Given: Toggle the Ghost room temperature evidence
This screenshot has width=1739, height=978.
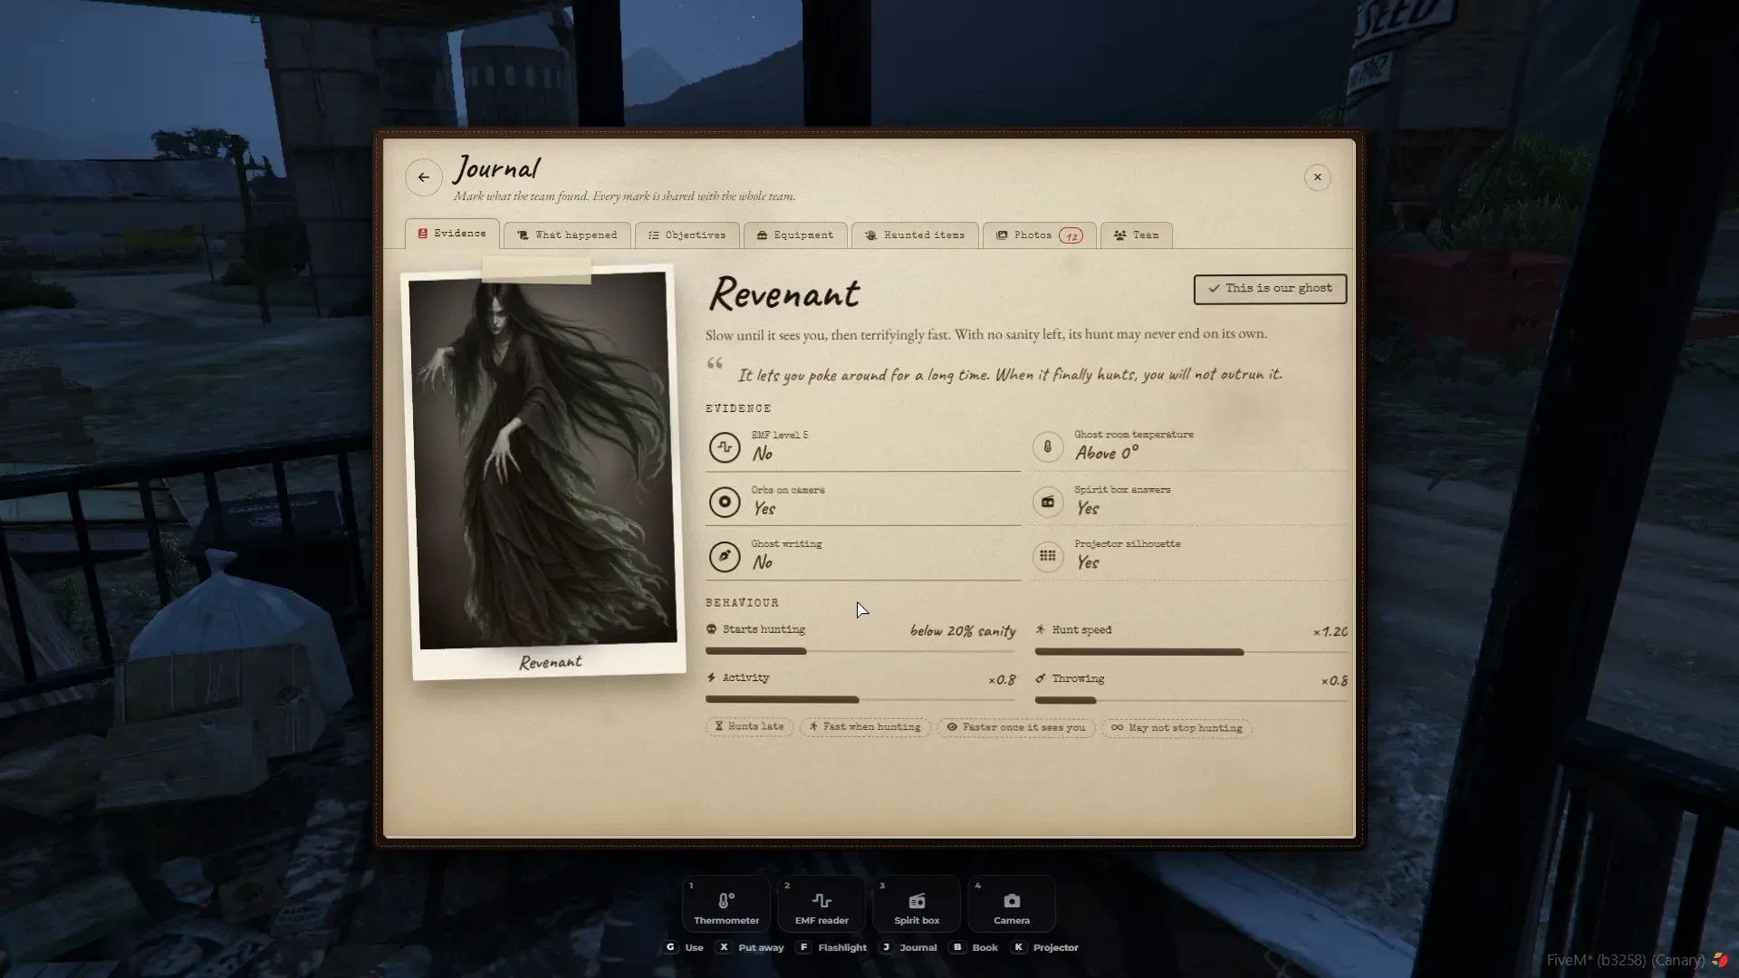Looking at the screenshot, I should 1190,447.
